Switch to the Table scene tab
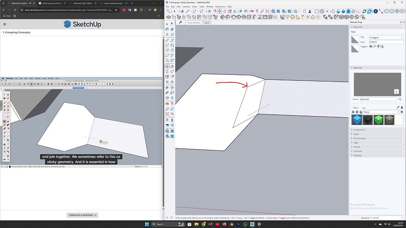This screenshot has width=406, height=228. (x=207, y=23)
